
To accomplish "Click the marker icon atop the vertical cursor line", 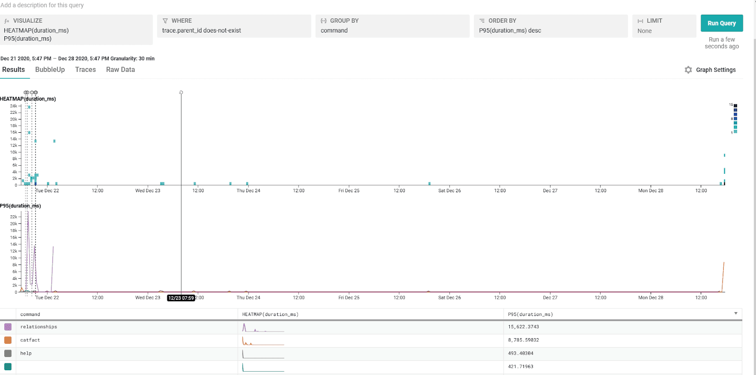I will (x=181, y=93).
